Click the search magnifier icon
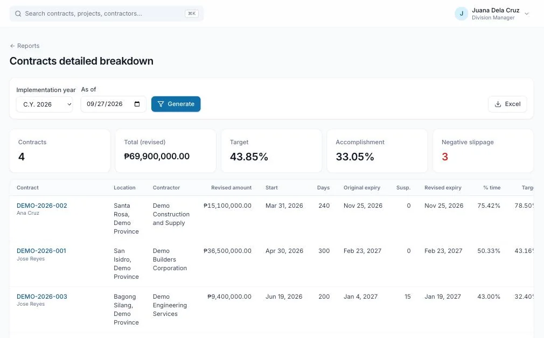The image size is (544, 338). (18, 14)
